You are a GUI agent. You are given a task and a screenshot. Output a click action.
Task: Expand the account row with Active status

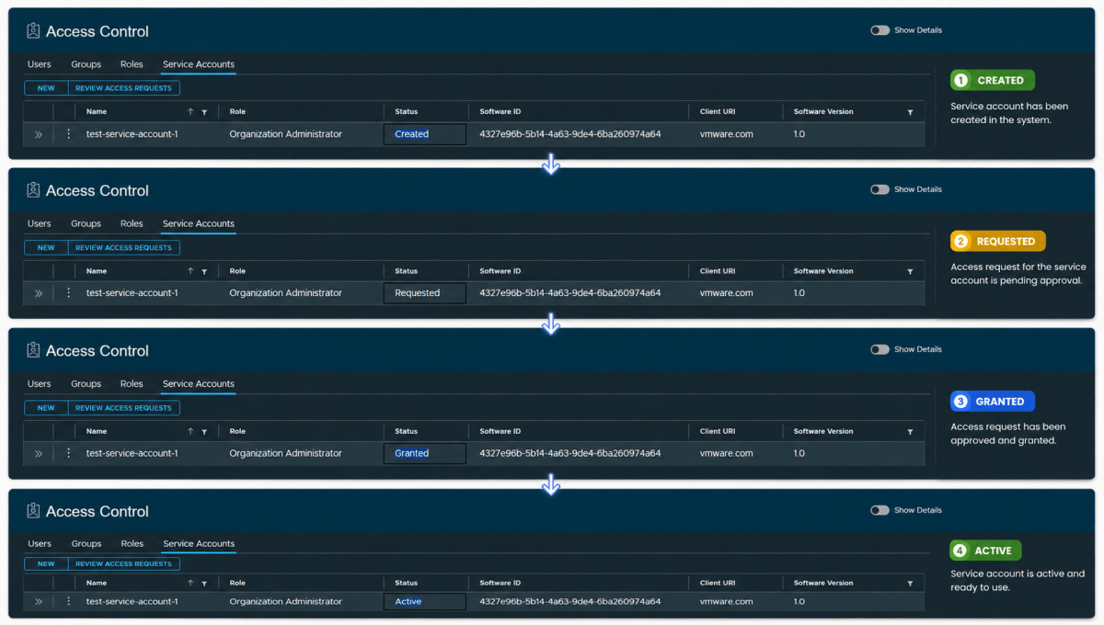coord(39,601)
